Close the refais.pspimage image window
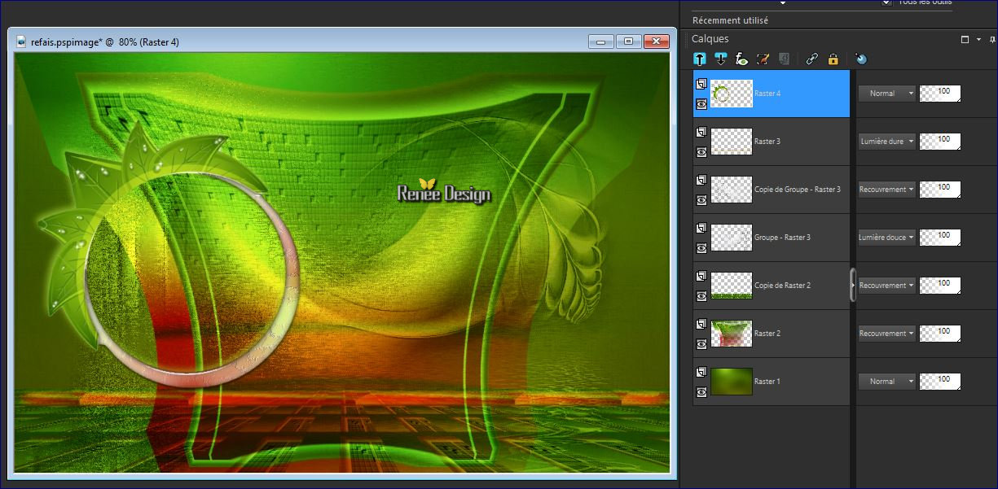Image resolution: width=998 pixels, height=489 pixels. tap(656, 41)
